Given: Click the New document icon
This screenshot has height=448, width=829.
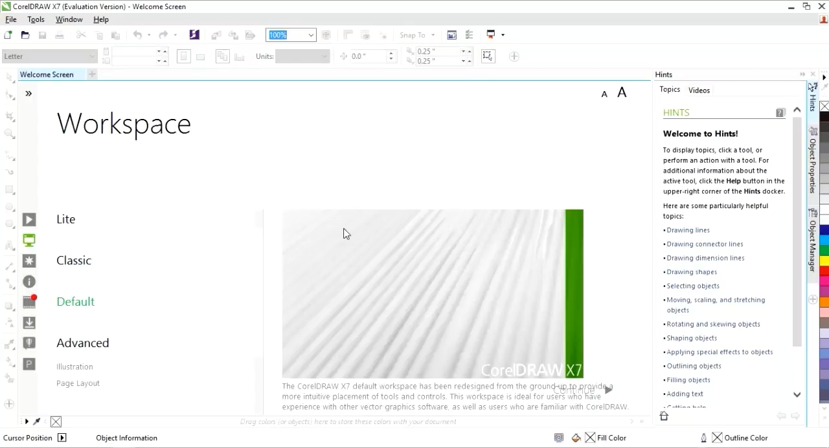Looking at the screenshot, I should (x=8, y=35).
